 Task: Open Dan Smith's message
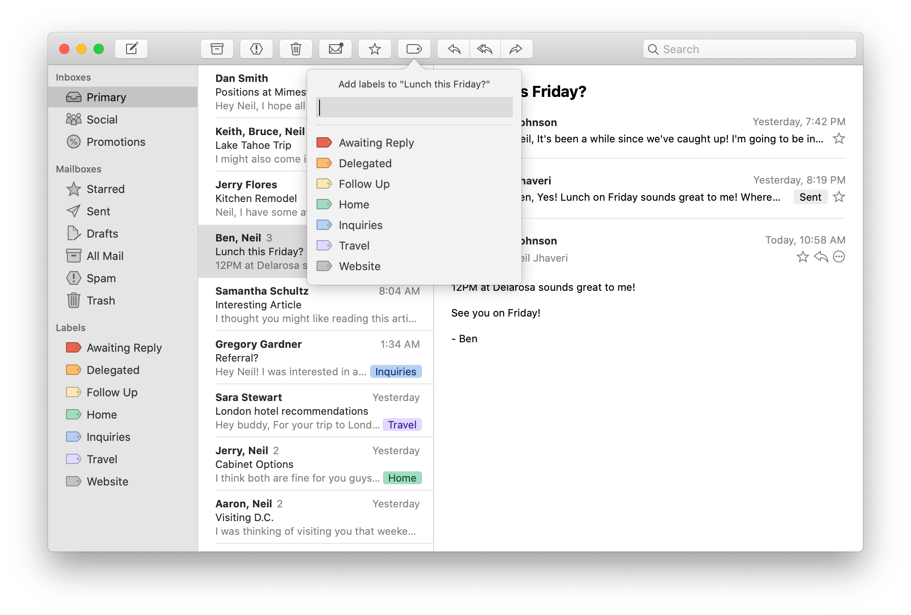tap(253, 92)
